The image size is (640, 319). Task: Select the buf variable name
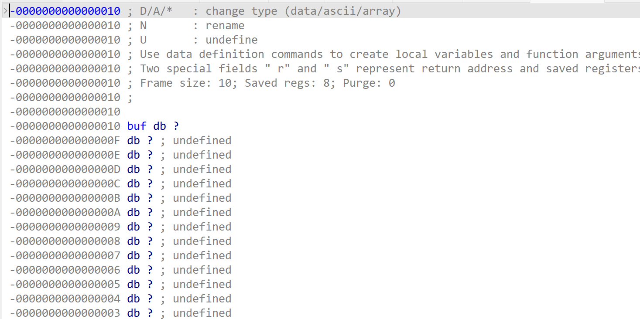[x=137, y=126]
